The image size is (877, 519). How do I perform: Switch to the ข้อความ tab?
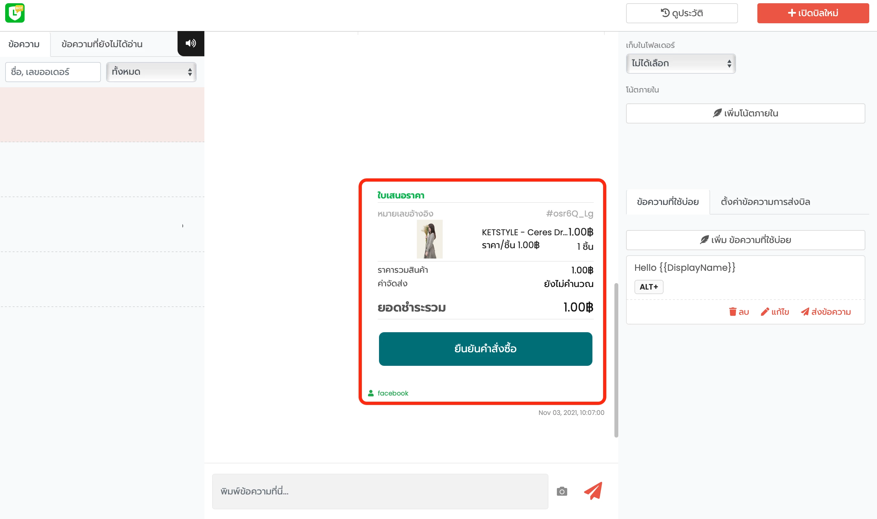24,44
